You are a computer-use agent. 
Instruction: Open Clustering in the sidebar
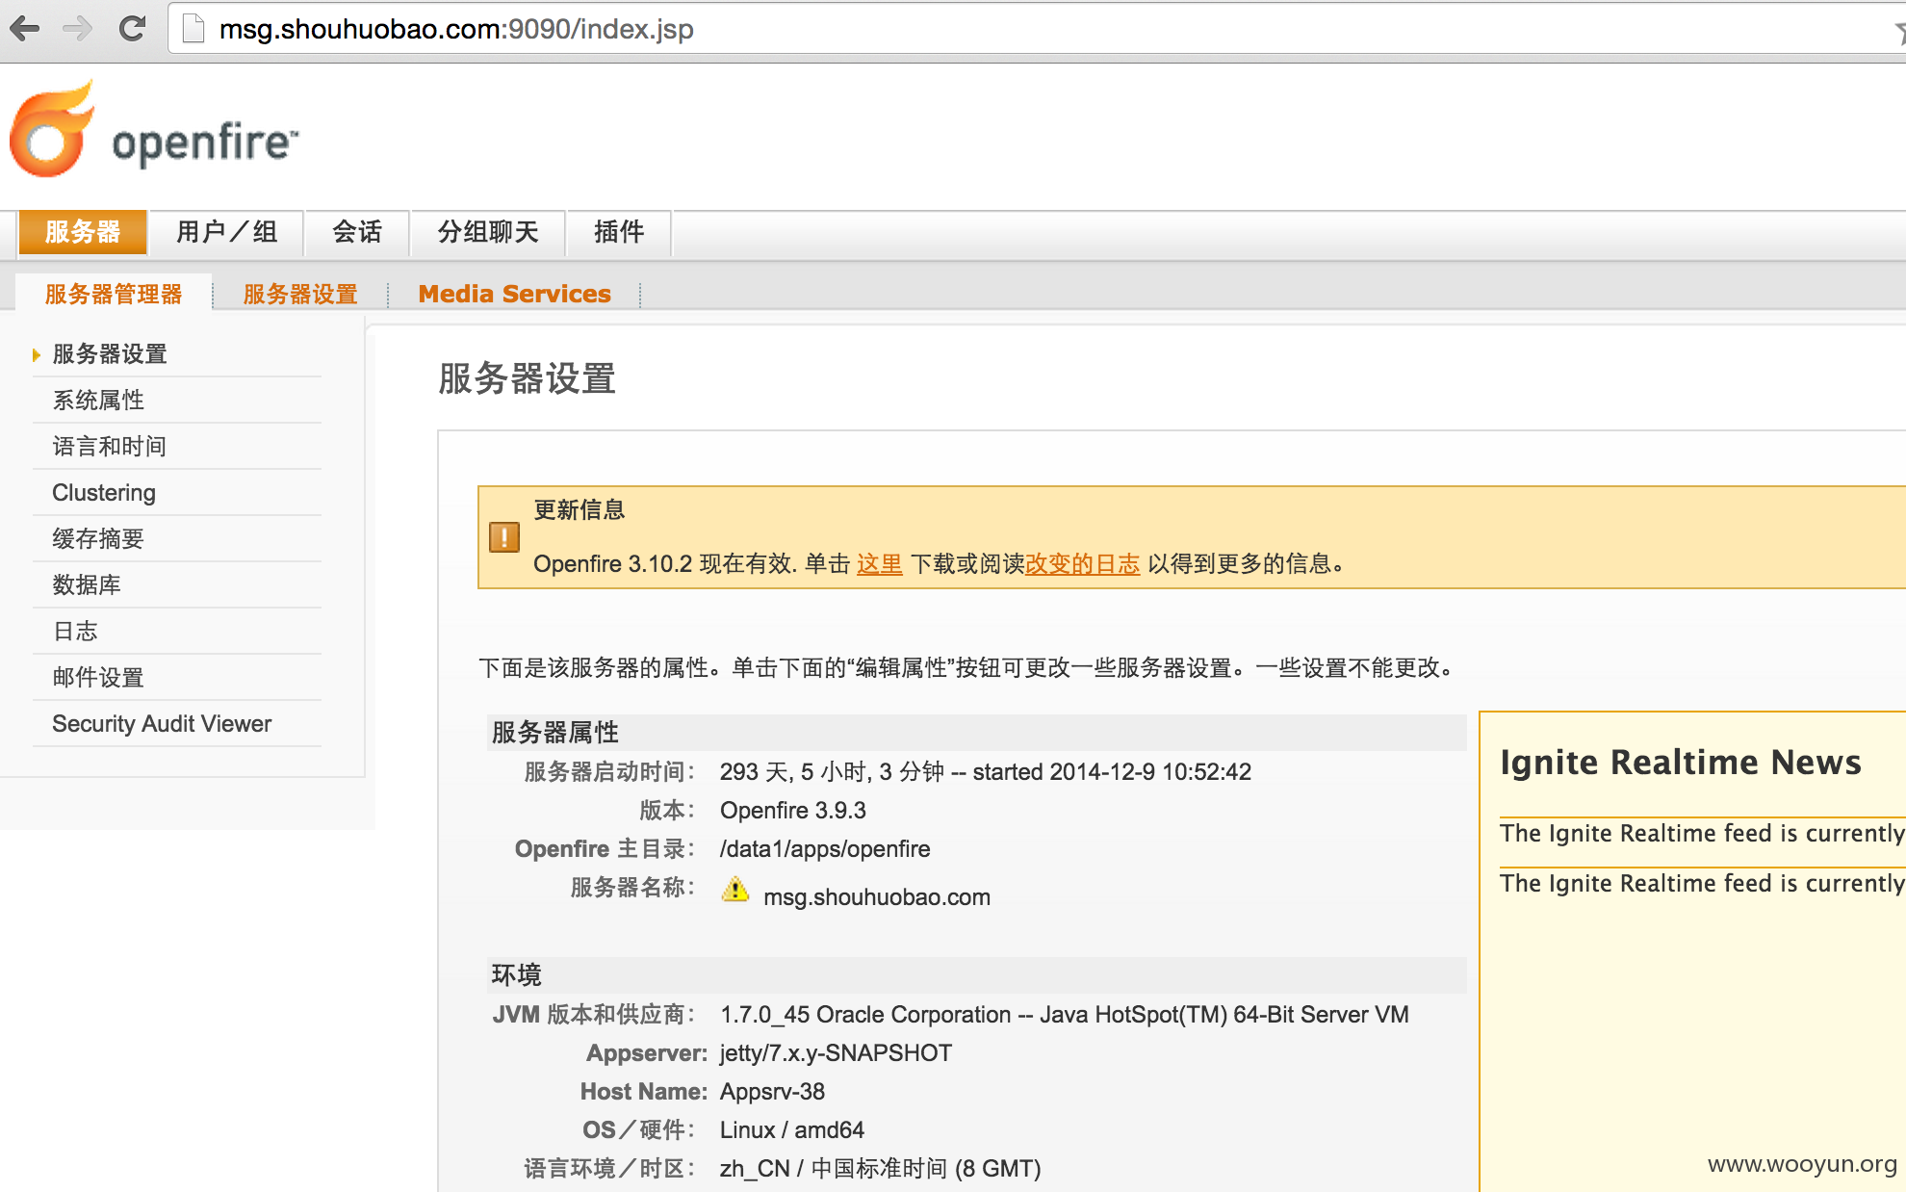pos(104,493)
